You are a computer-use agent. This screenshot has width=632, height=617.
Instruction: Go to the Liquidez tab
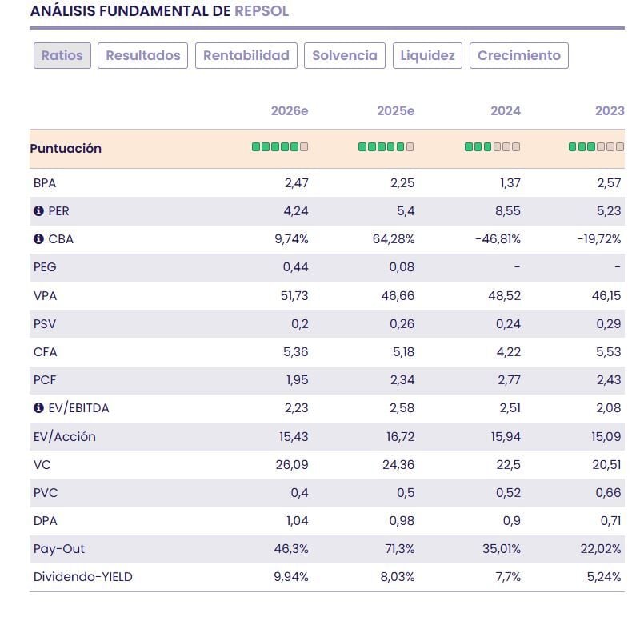(x=427, y=55)
